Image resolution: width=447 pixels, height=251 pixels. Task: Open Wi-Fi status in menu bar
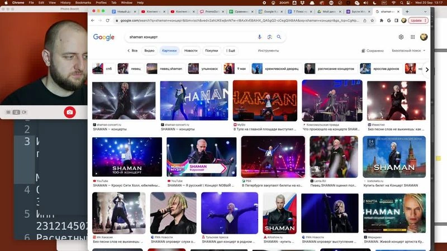[394, 3]
